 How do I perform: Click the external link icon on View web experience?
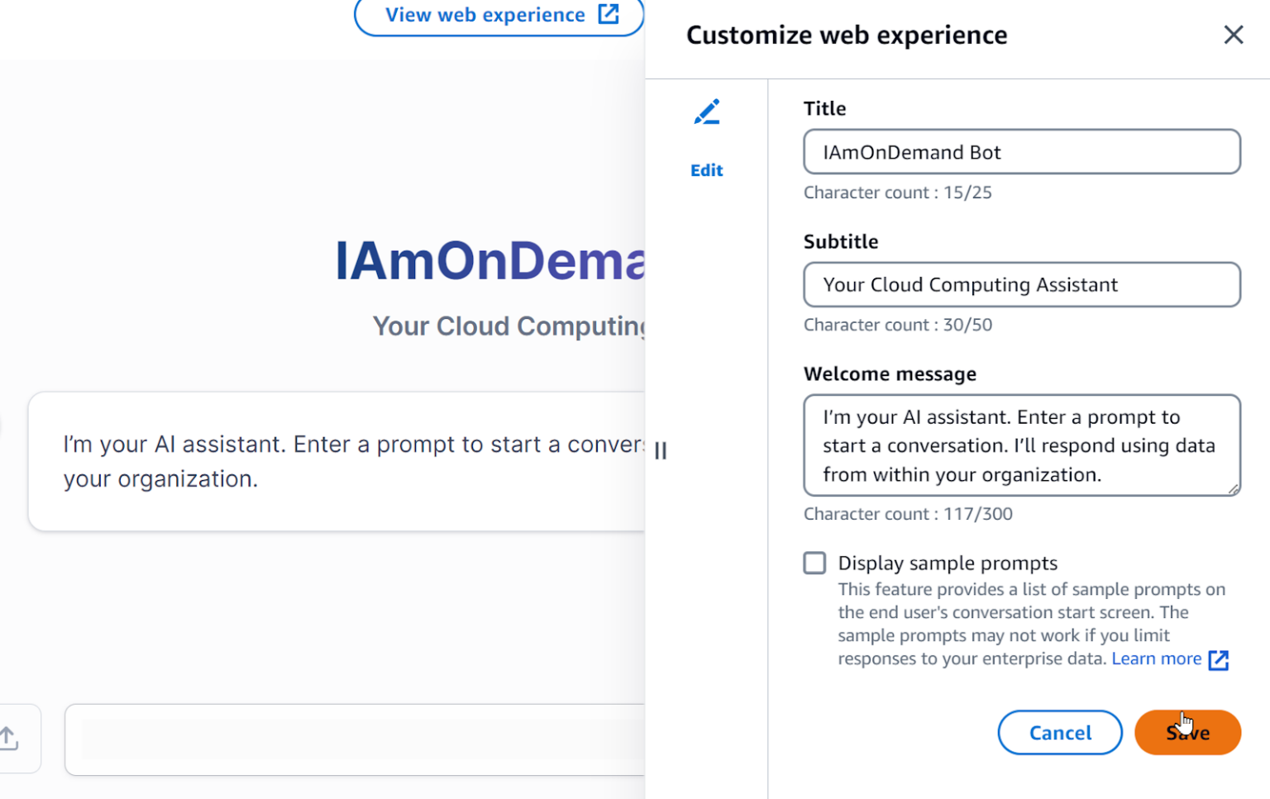tap(609, 14)
